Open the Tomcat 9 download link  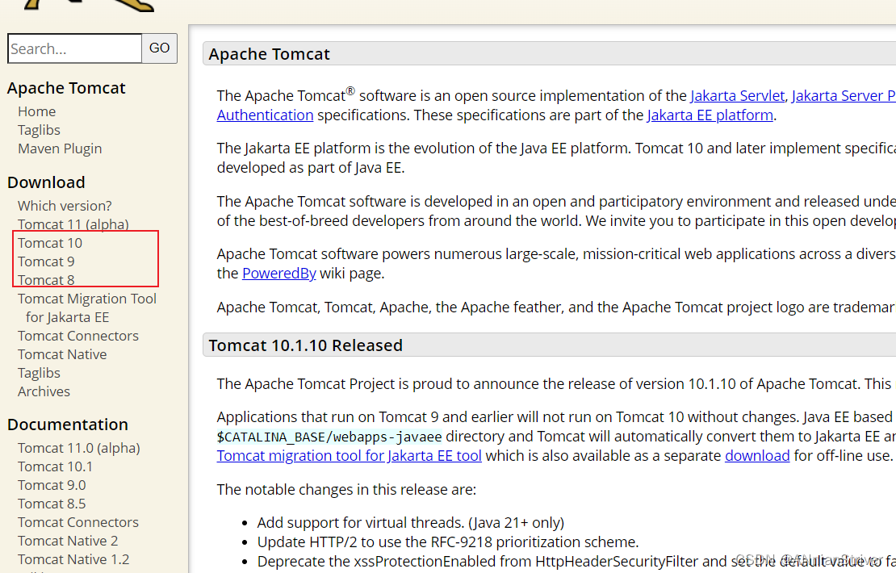click(x=46, y=261)
